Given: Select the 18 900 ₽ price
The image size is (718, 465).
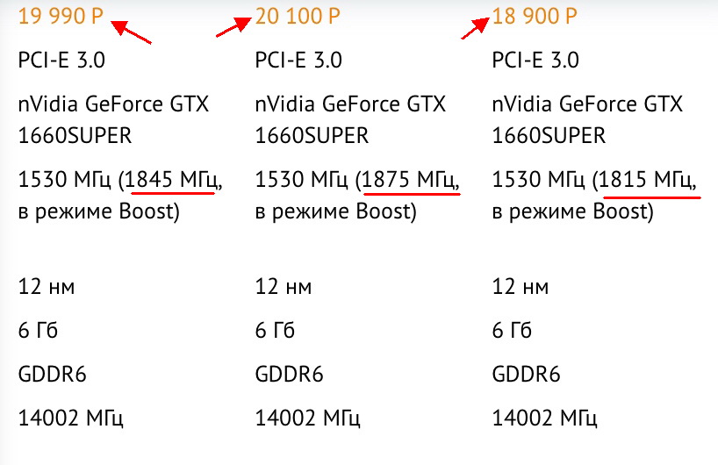Looking at the screenshot, I should coord(535,17).
